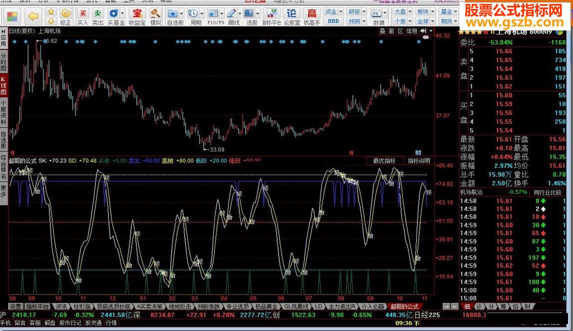Expand the F10/F9 dropdown arrow
This screenshot has height=331, width=573.
point(222,13)
